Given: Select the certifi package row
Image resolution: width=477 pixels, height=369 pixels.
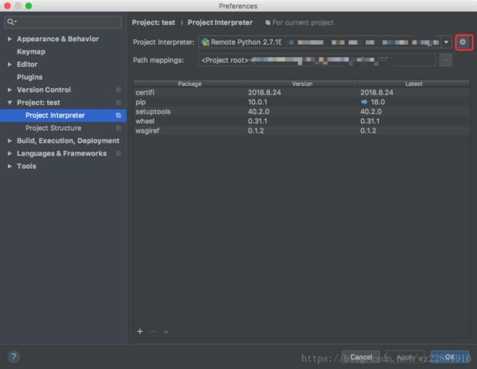Looking at the screenshot, I should 302,92.
